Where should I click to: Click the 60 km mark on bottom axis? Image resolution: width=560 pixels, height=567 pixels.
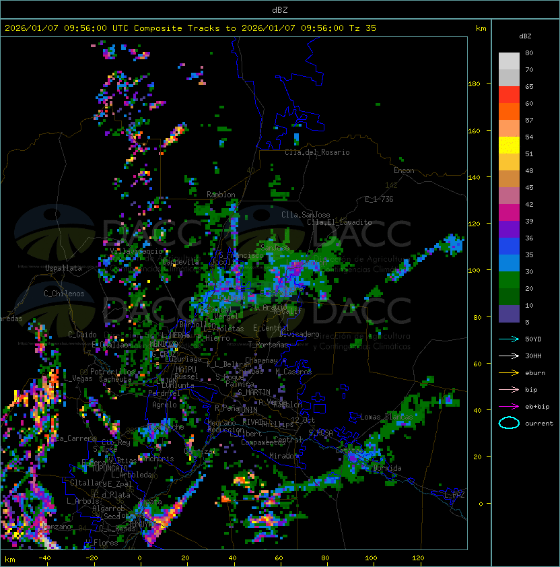pos(279,558)
